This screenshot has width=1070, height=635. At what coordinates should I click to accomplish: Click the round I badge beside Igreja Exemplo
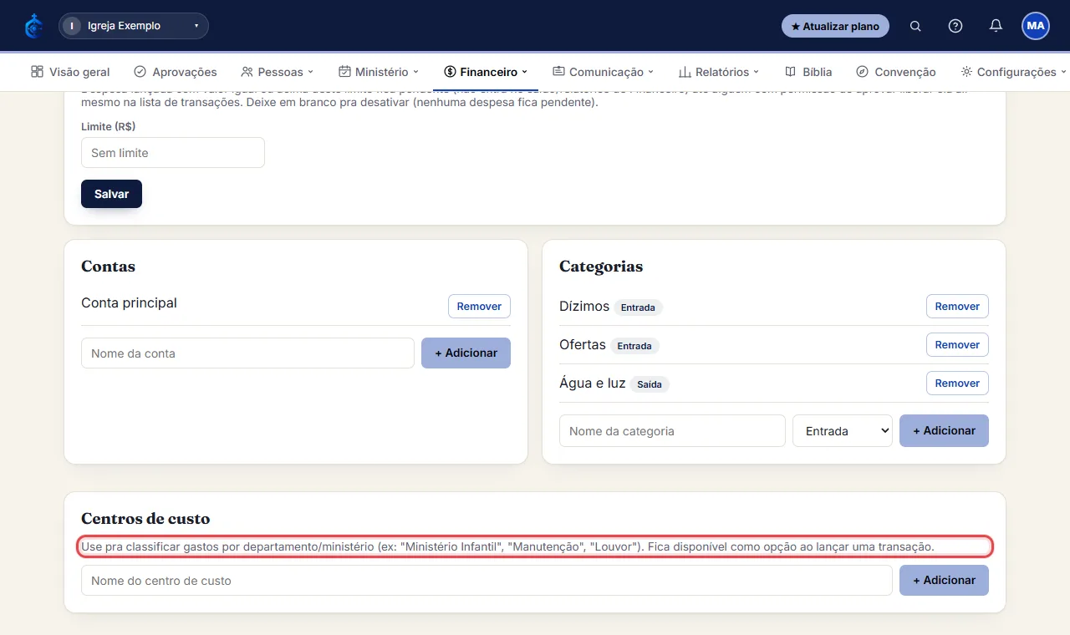pos(72,26)
